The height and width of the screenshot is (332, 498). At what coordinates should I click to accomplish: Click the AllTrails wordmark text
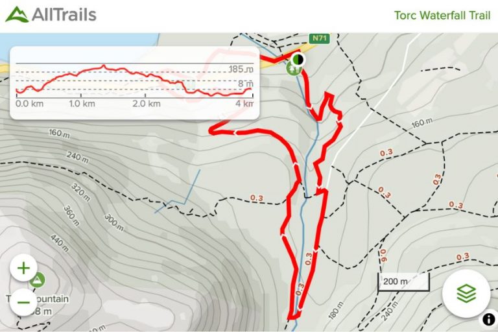coord(64,15)
